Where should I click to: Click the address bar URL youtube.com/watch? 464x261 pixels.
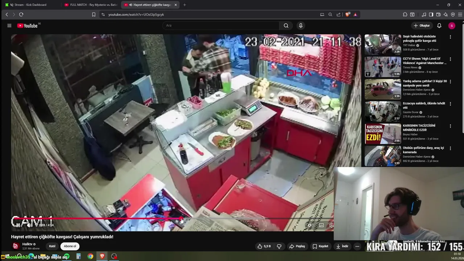[x=136, y=14]
